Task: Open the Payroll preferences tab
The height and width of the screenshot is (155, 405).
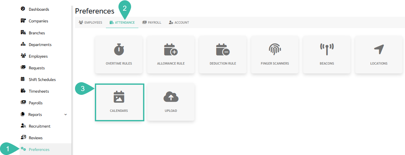Action: click(152, 22)
